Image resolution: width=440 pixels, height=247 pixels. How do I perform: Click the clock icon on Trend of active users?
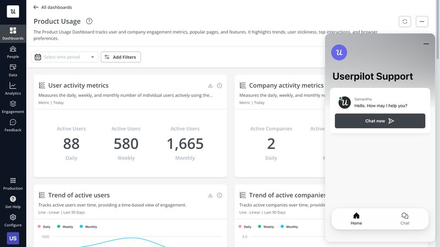pos(219,195)
